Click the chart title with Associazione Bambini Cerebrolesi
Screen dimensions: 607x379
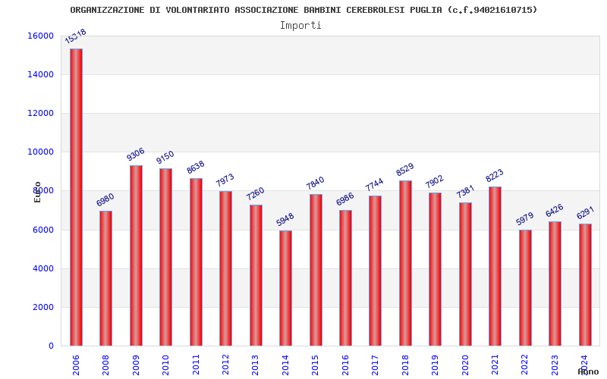(x=304, y=10)
